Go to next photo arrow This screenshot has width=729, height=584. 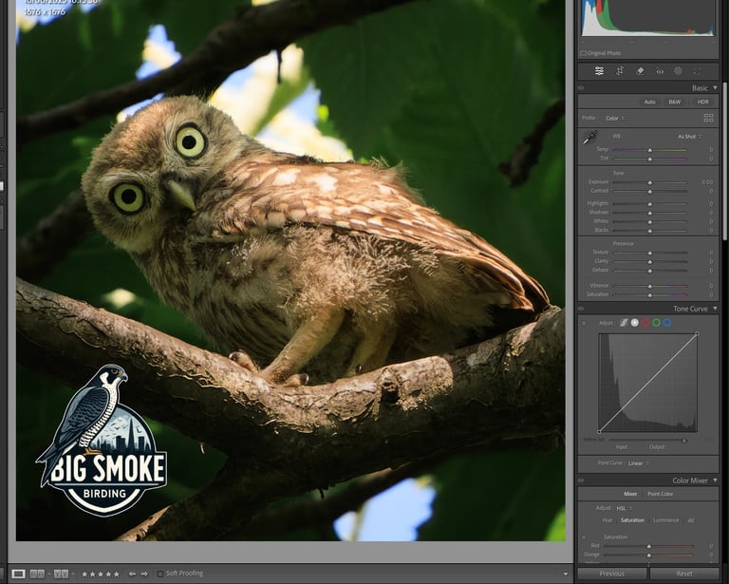[x=144, y=575]
